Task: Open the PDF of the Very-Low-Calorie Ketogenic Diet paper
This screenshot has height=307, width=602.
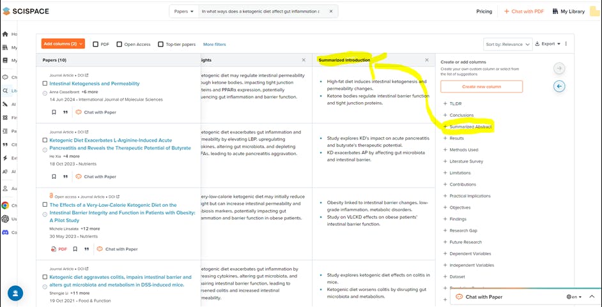Action: [59, 249]
